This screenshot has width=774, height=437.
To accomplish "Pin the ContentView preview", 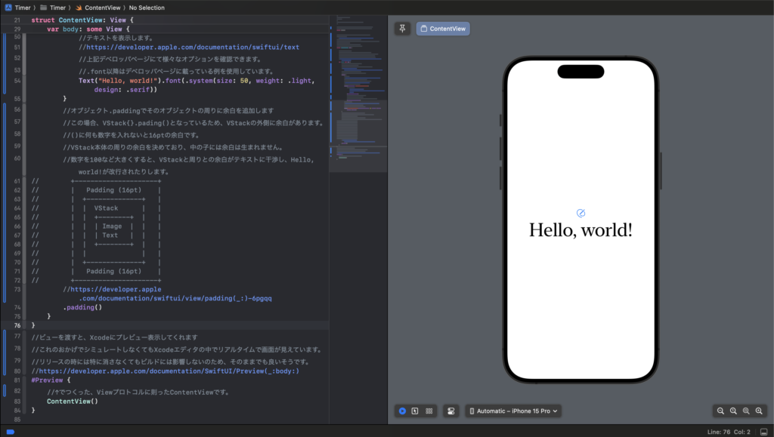I will (x=402, y=28).
